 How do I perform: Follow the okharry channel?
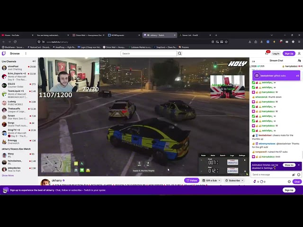click(191, 181)
